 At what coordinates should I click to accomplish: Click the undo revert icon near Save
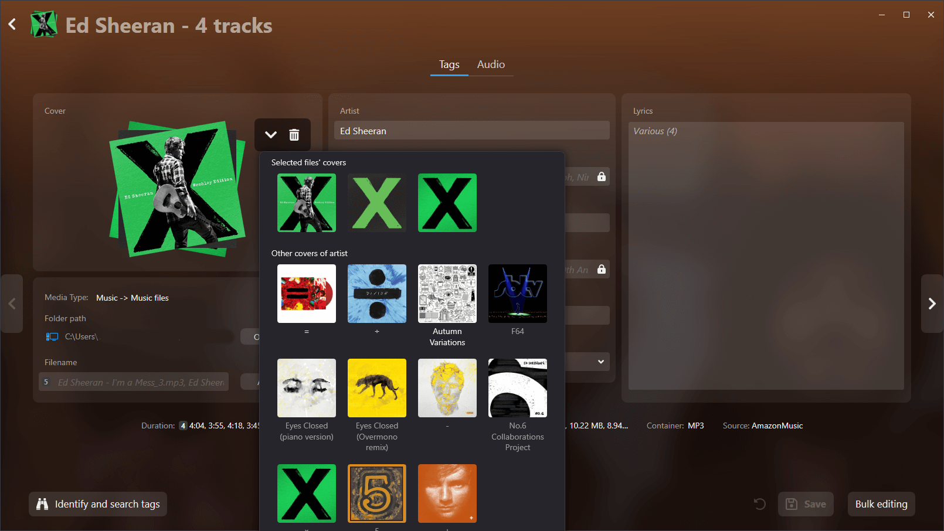point(759,504)
